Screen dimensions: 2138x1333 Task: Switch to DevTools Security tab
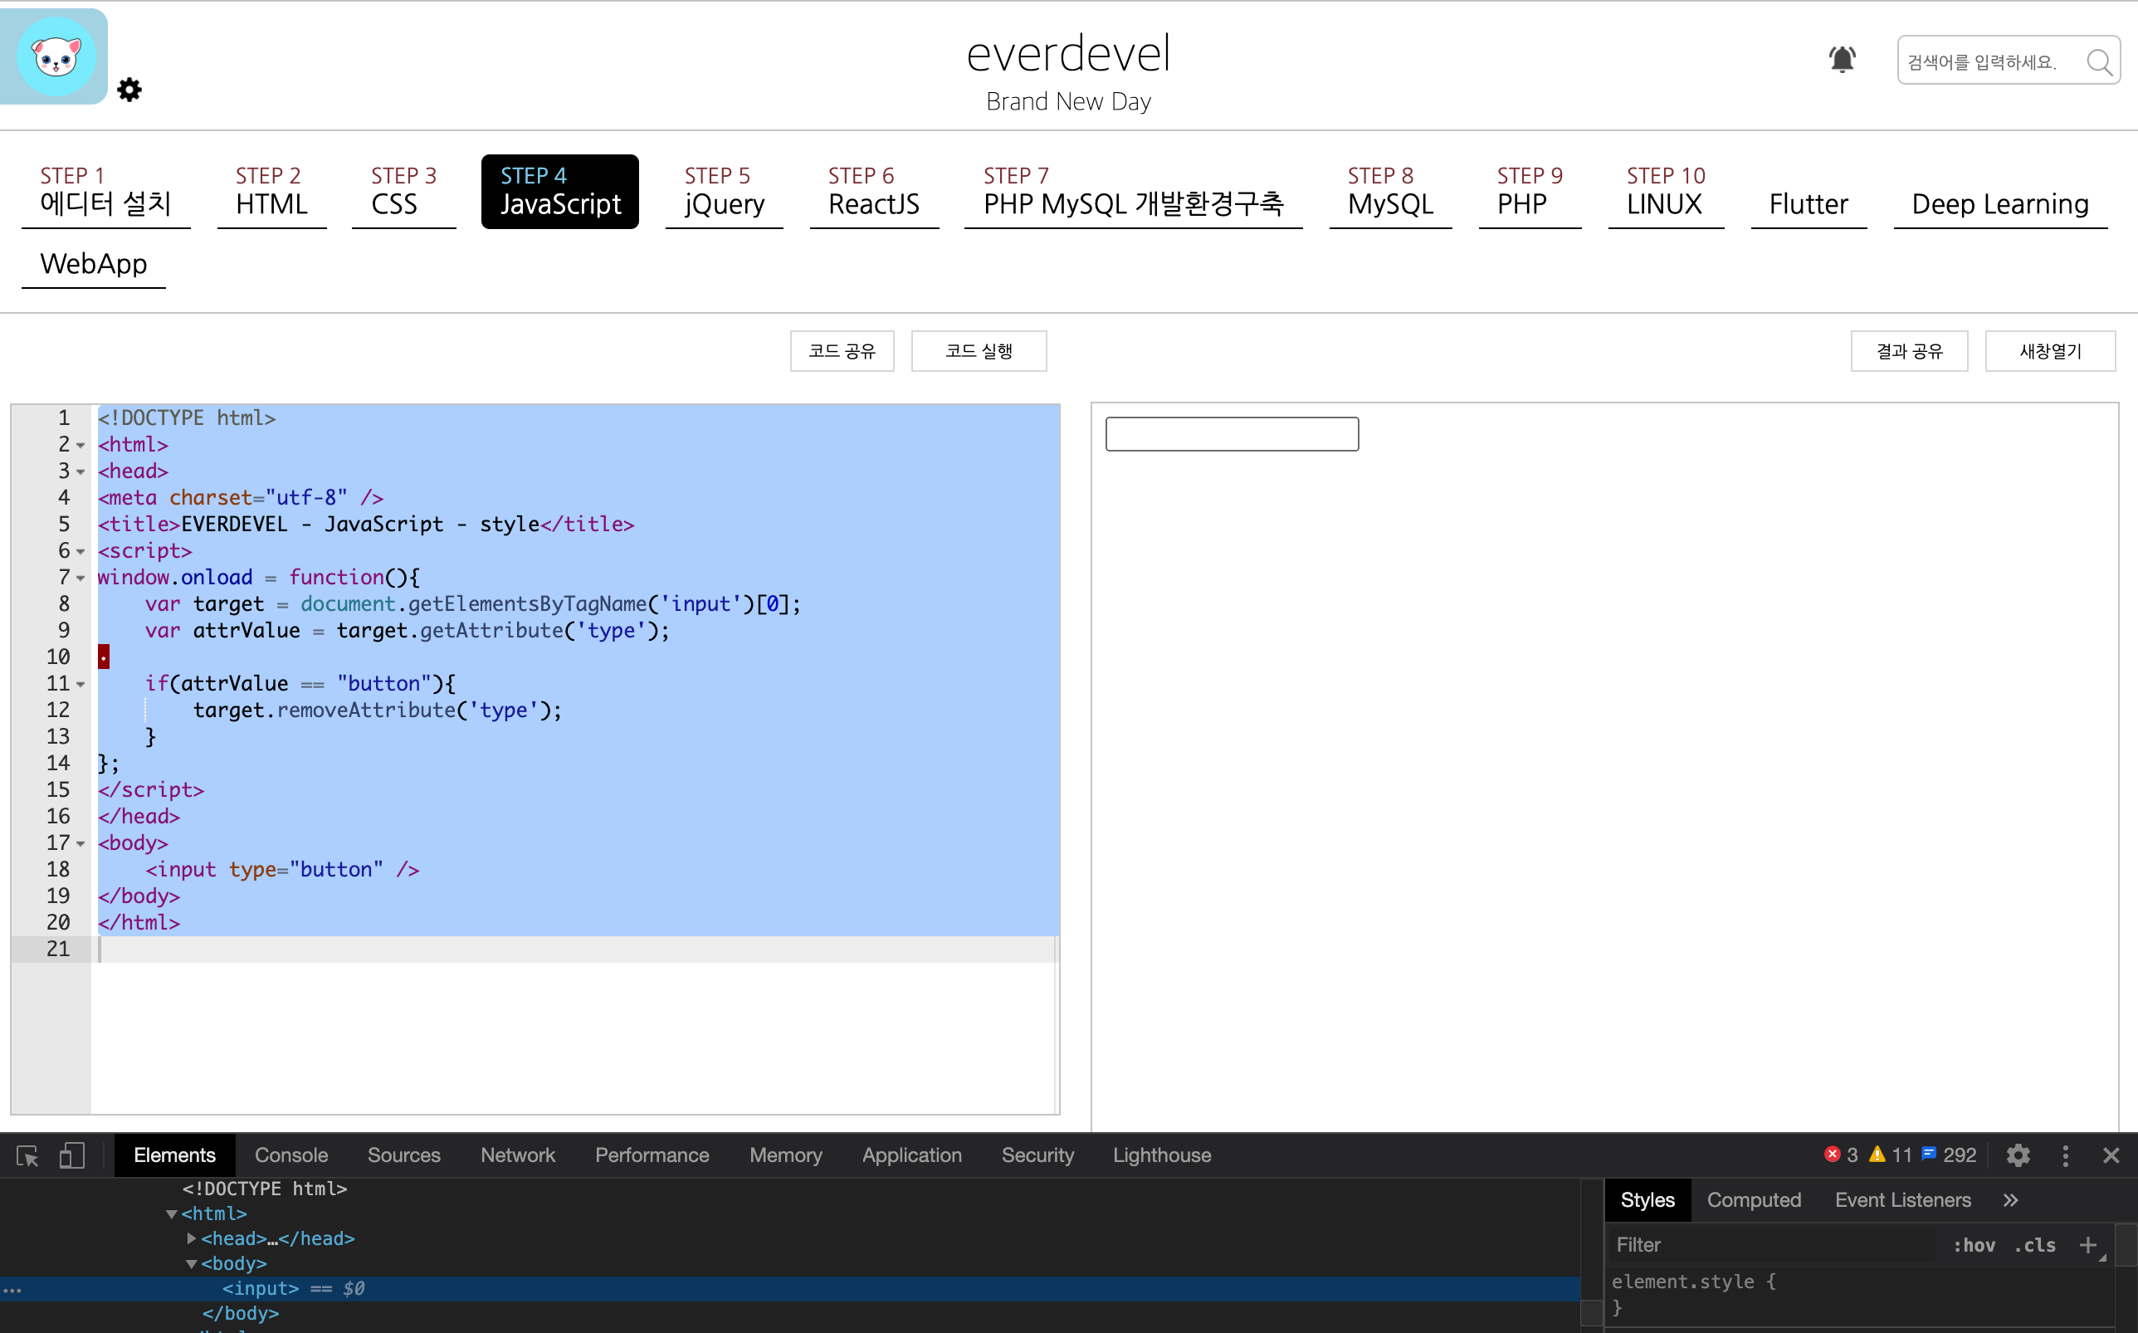pos(1037,1156)
